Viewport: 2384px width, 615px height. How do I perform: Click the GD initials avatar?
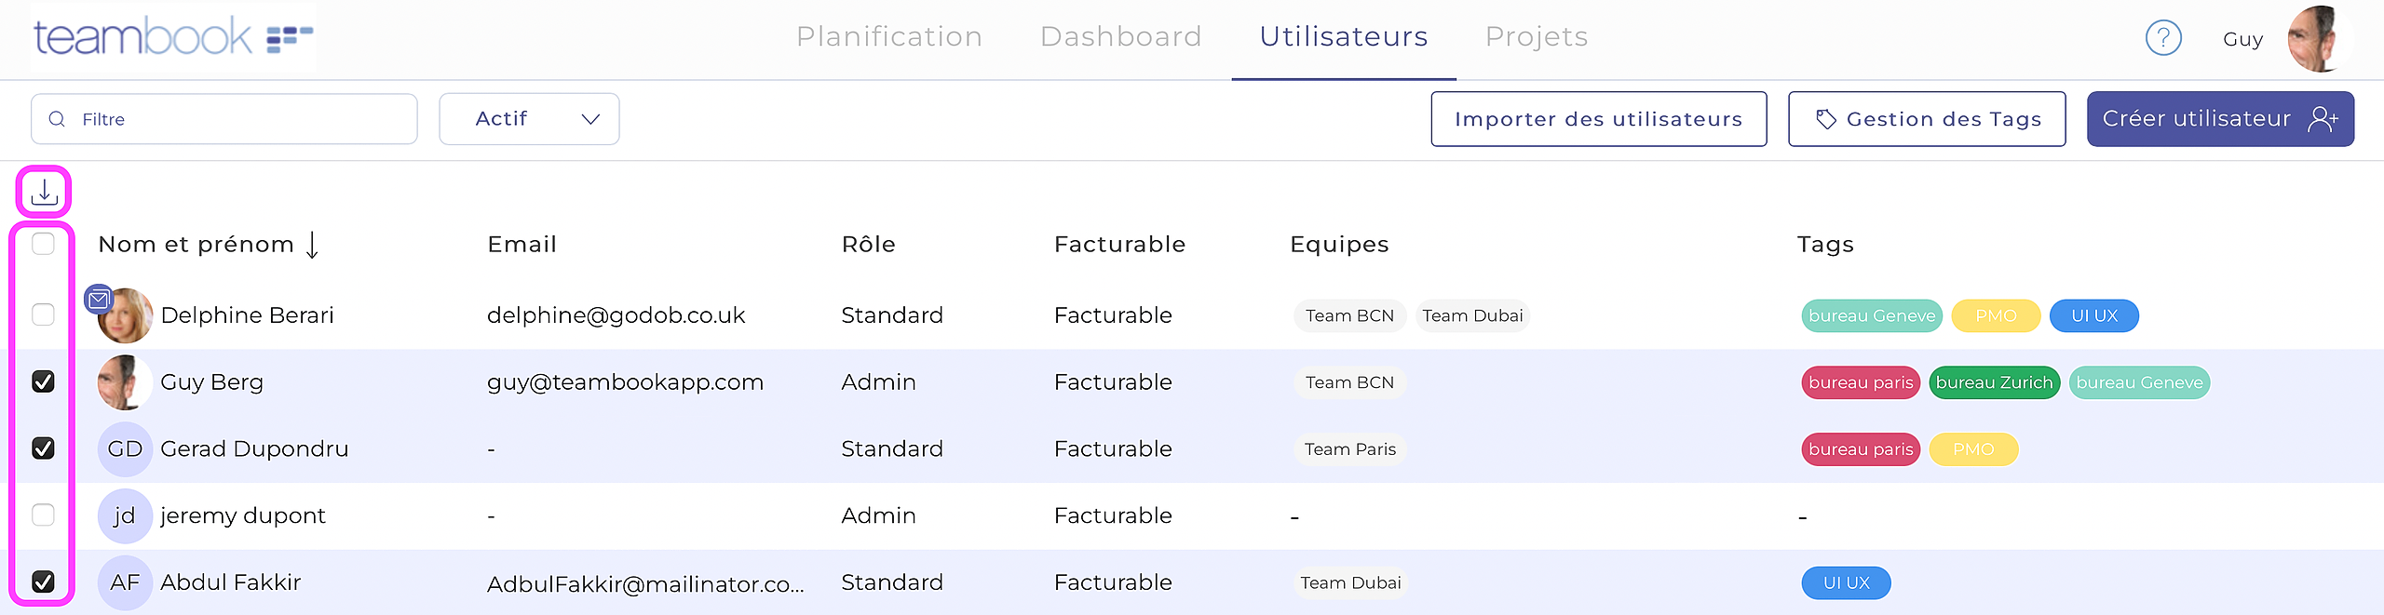[125, 449]
